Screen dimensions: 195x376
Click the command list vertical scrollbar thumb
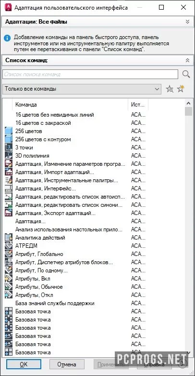pos(189,111)
